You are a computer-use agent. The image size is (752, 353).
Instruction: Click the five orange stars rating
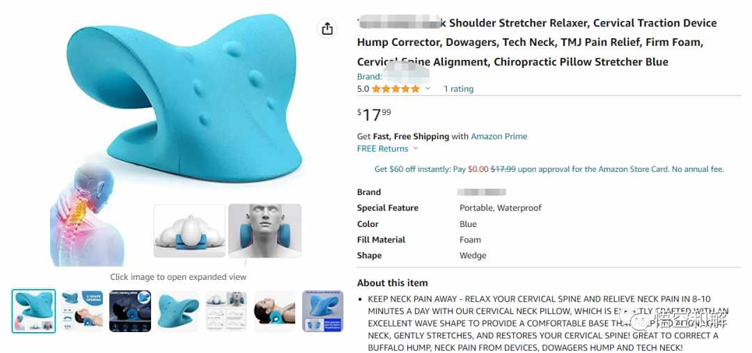click(395, 88)
